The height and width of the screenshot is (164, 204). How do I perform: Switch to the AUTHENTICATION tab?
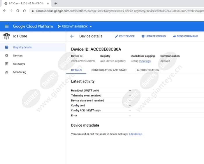pos(148,70)
